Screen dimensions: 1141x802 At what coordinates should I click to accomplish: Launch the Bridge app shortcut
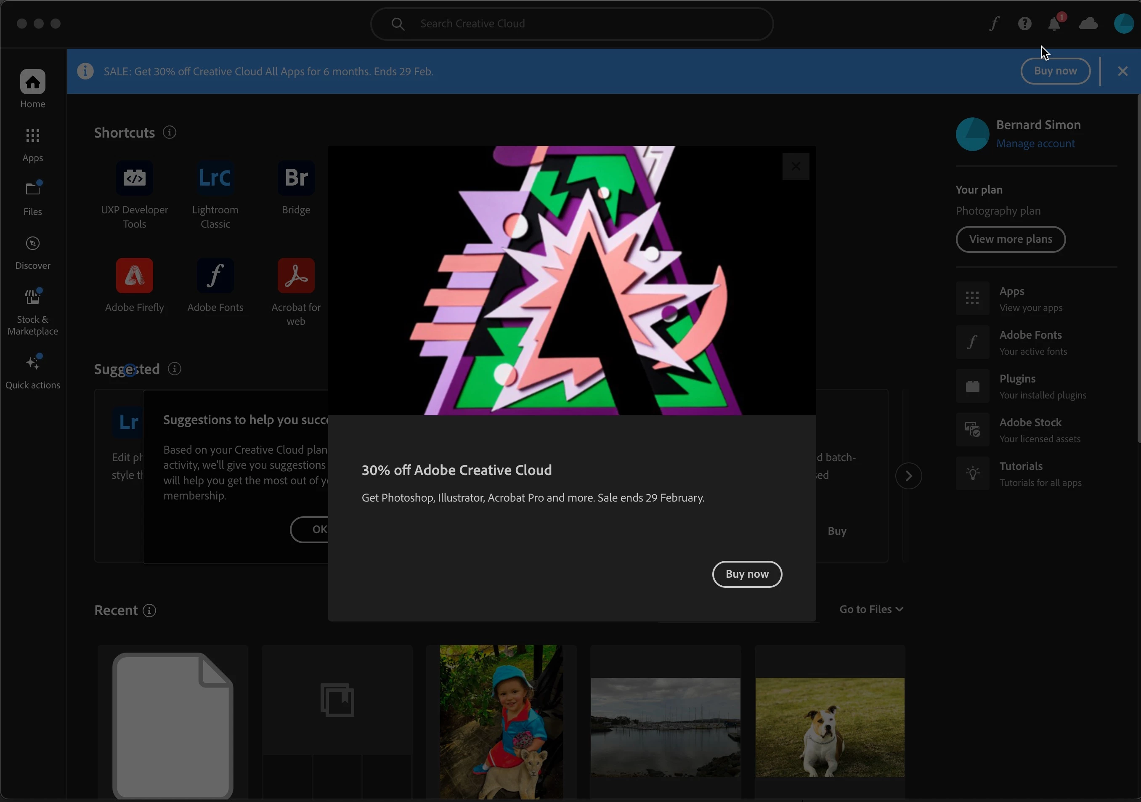[x=296, y=178]
